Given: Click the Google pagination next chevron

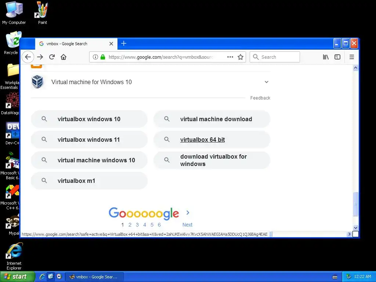Looking at the screenshot, I should 188,213.
